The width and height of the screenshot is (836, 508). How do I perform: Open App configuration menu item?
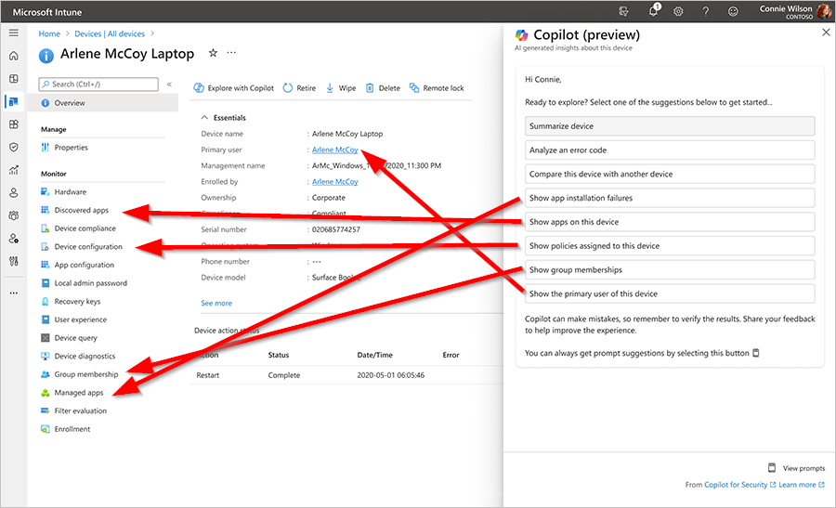point(77,265)
